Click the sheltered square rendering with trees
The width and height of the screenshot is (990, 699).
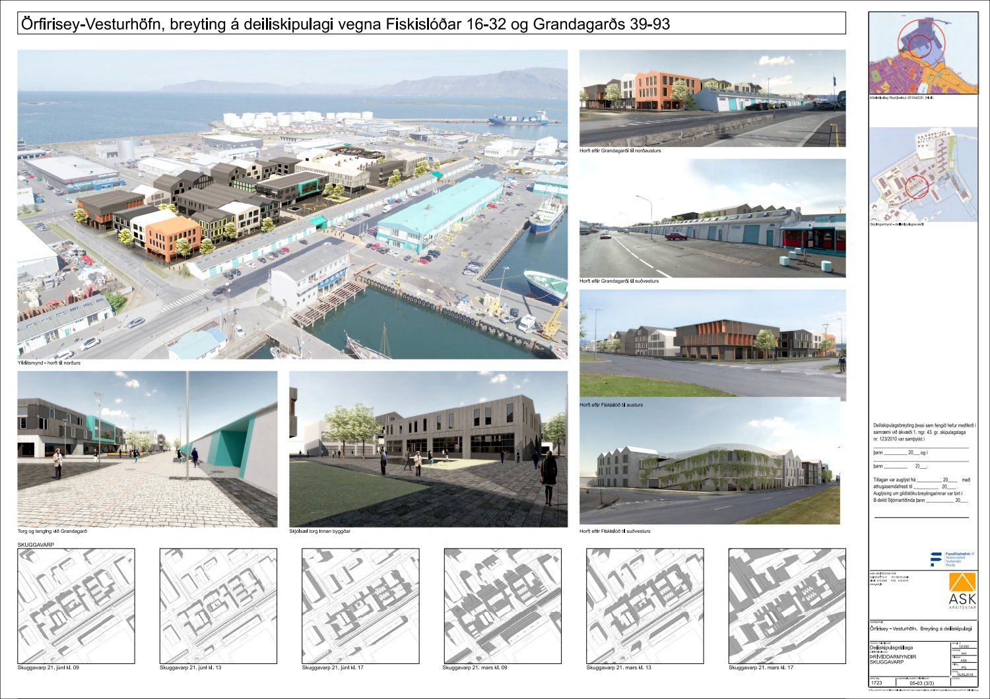[x=428, y=449]
